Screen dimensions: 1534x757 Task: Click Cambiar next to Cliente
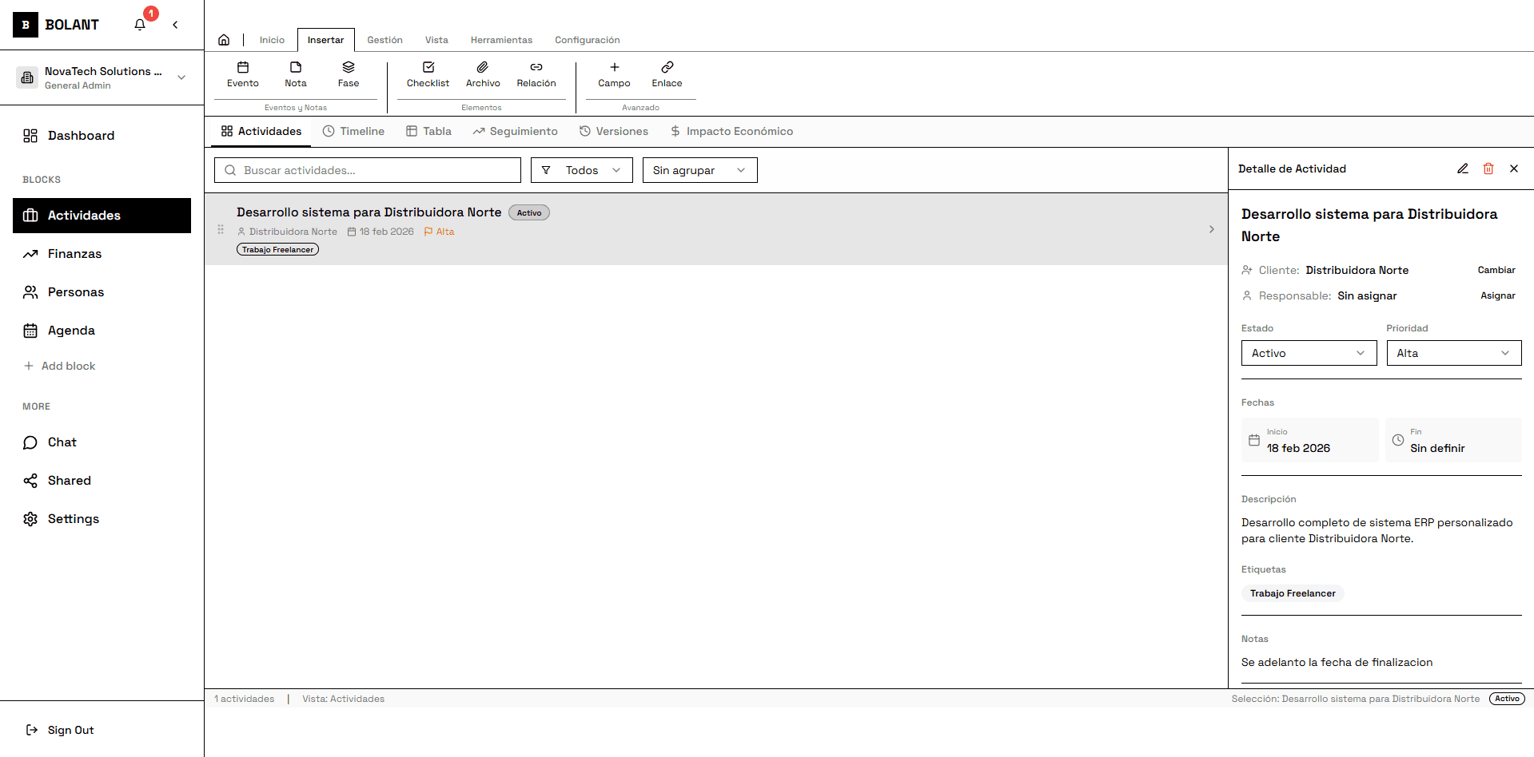(1495, 270)
